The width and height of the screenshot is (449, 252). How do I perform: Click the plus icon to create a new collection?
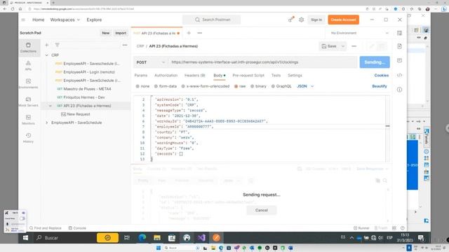click(47, 45)
